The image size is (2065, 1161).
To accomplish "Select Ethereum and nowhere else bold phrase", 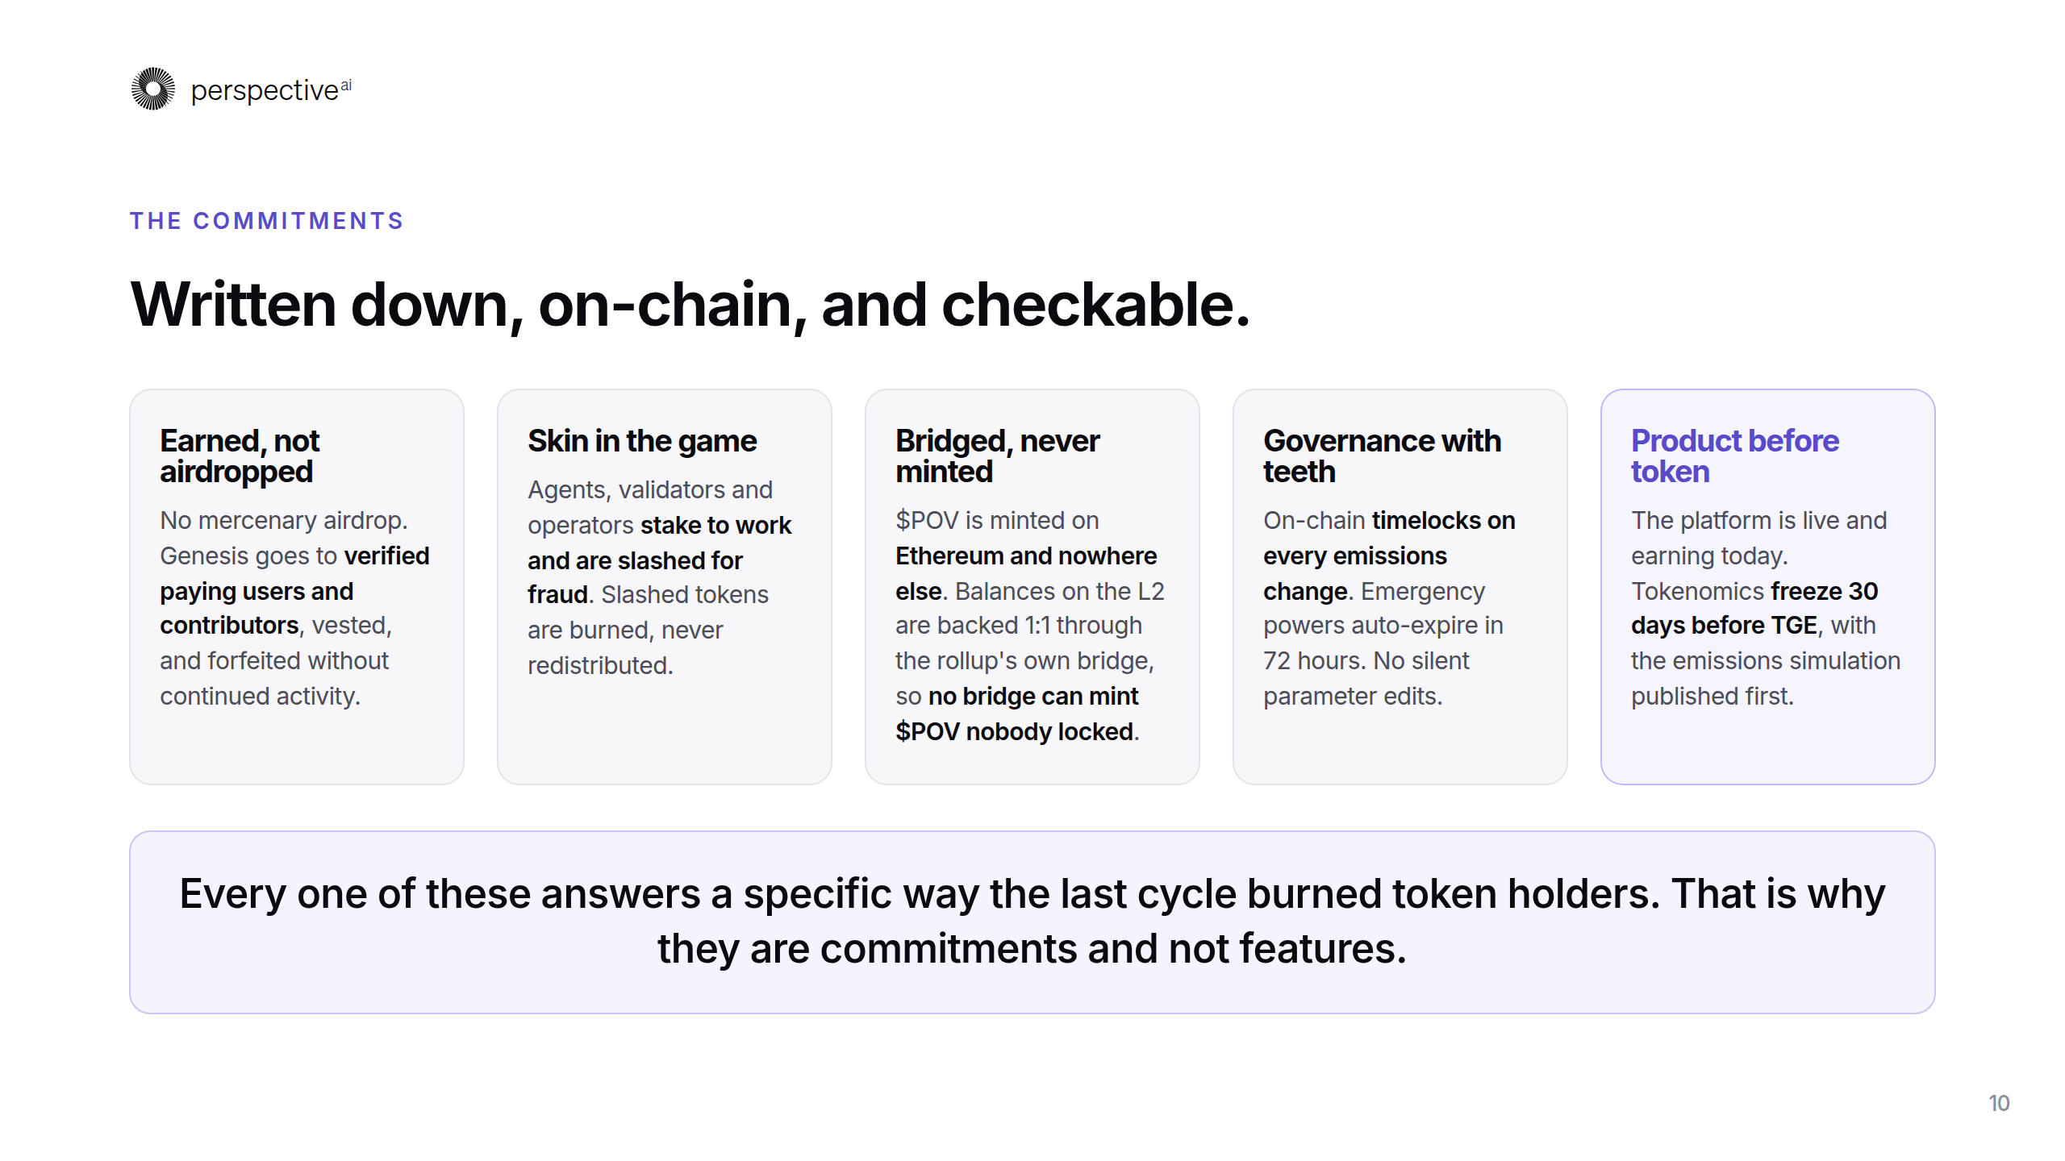I will pyautogui.click(x=1026, y=573).
